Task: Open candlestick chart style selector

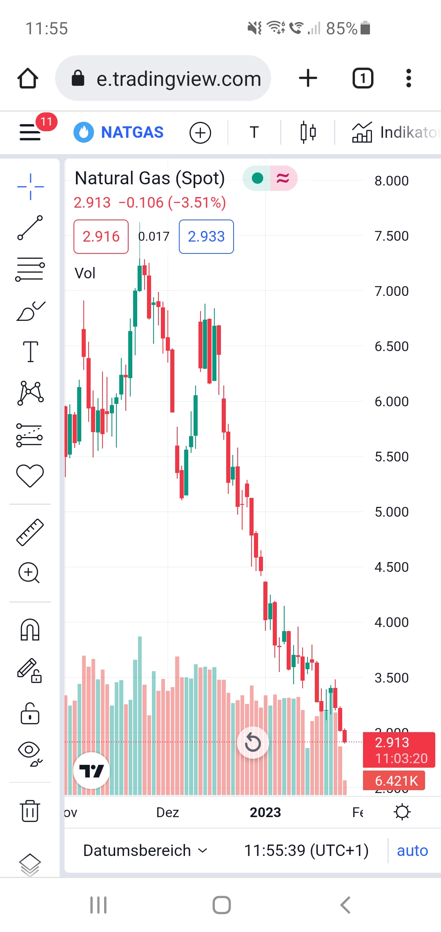Action: pyautogui.click(x=308, y=132)
